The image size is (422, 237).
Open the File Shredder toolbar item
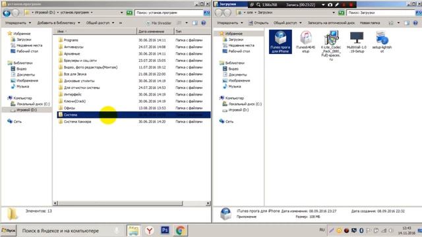(x=158, y=23)
